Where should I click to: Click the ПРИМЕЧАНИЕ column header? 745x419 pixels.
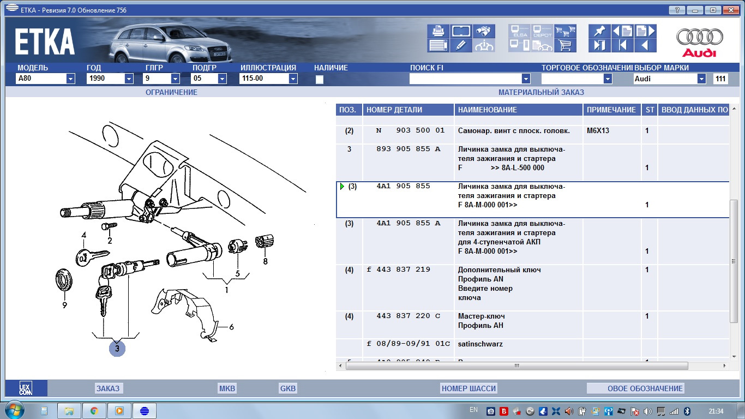[x=612, y=110]
